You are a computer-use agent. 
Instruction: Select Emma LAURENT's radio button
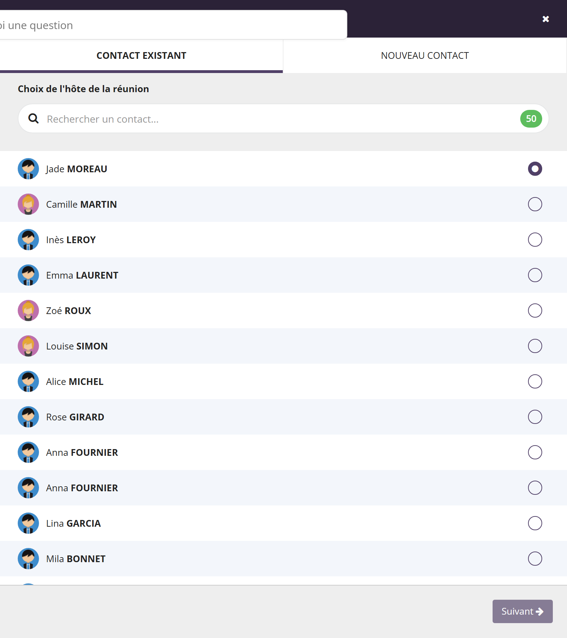pos(535,275)
